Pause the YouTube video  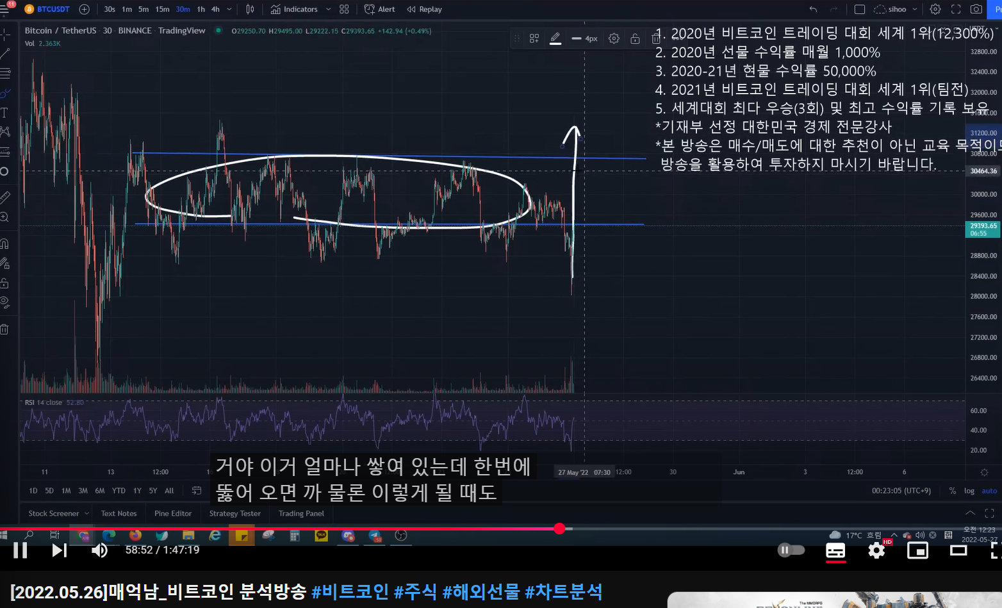[x=21, y=550]
